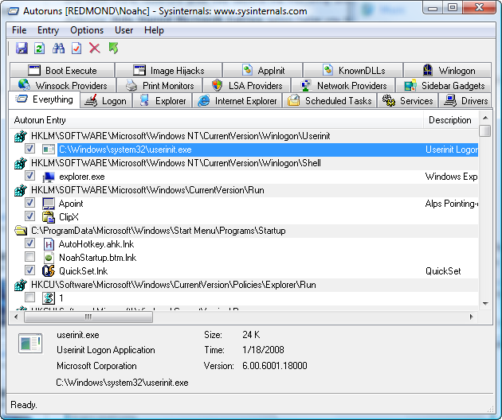The image size is (502, 420).
Task: Click the Save toolbar icon
Action: [22, 49]
